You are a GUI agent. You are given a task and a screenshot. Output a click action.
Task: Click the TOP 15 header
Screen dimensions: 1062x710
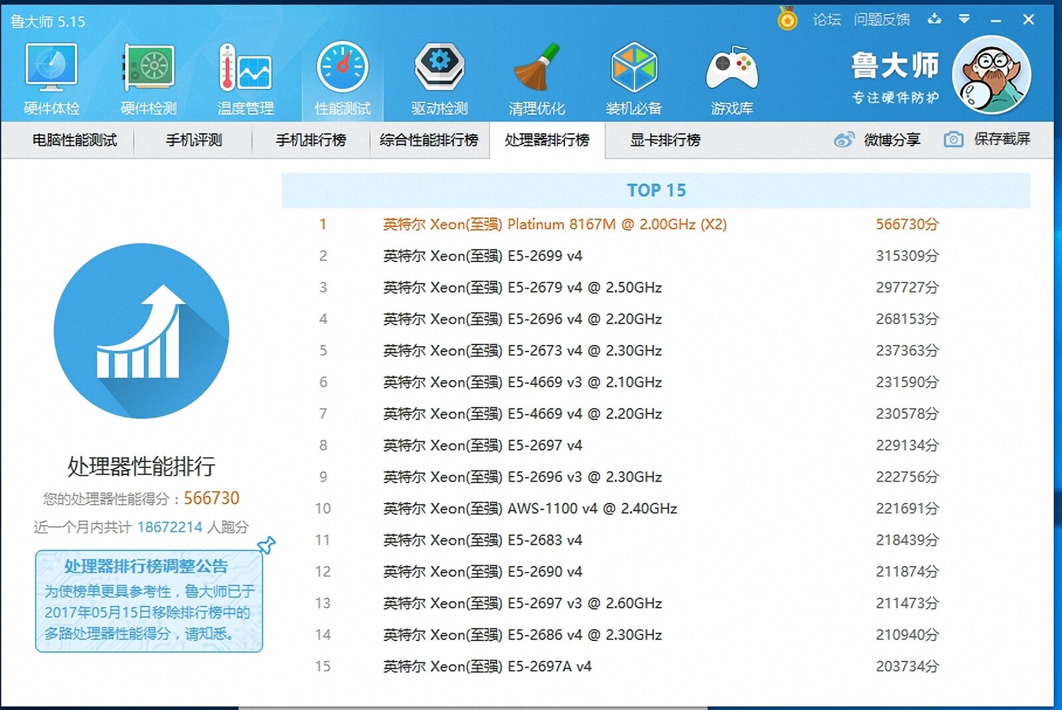656,190
